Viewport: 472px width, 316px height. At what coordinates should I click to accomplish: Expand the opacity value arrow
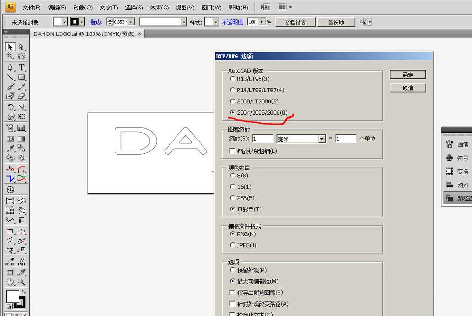262,22
